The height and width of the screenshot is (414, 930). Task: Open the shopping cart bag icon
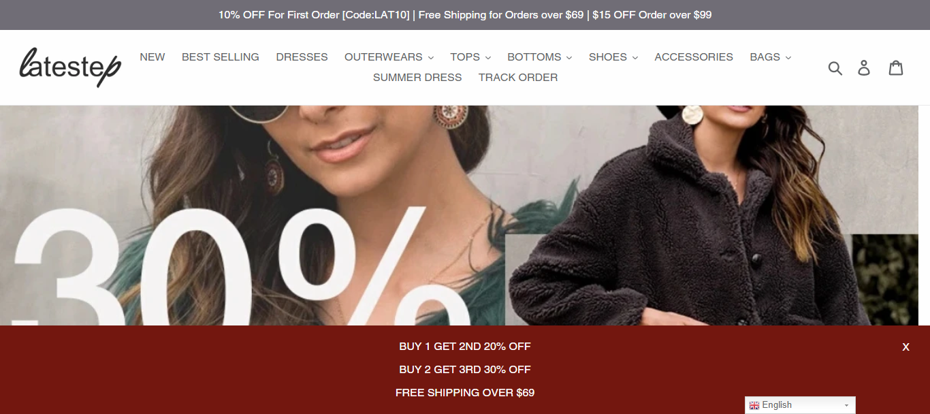click(896, 67)
